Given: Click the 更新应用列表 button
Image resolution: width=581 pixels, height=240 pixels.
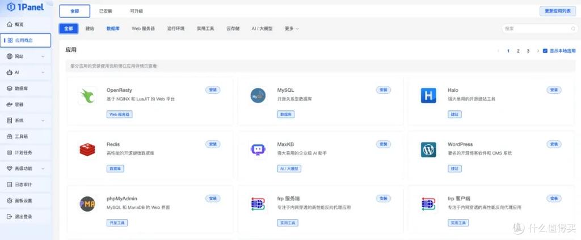Looking at the screenshot, I should 558,11.
